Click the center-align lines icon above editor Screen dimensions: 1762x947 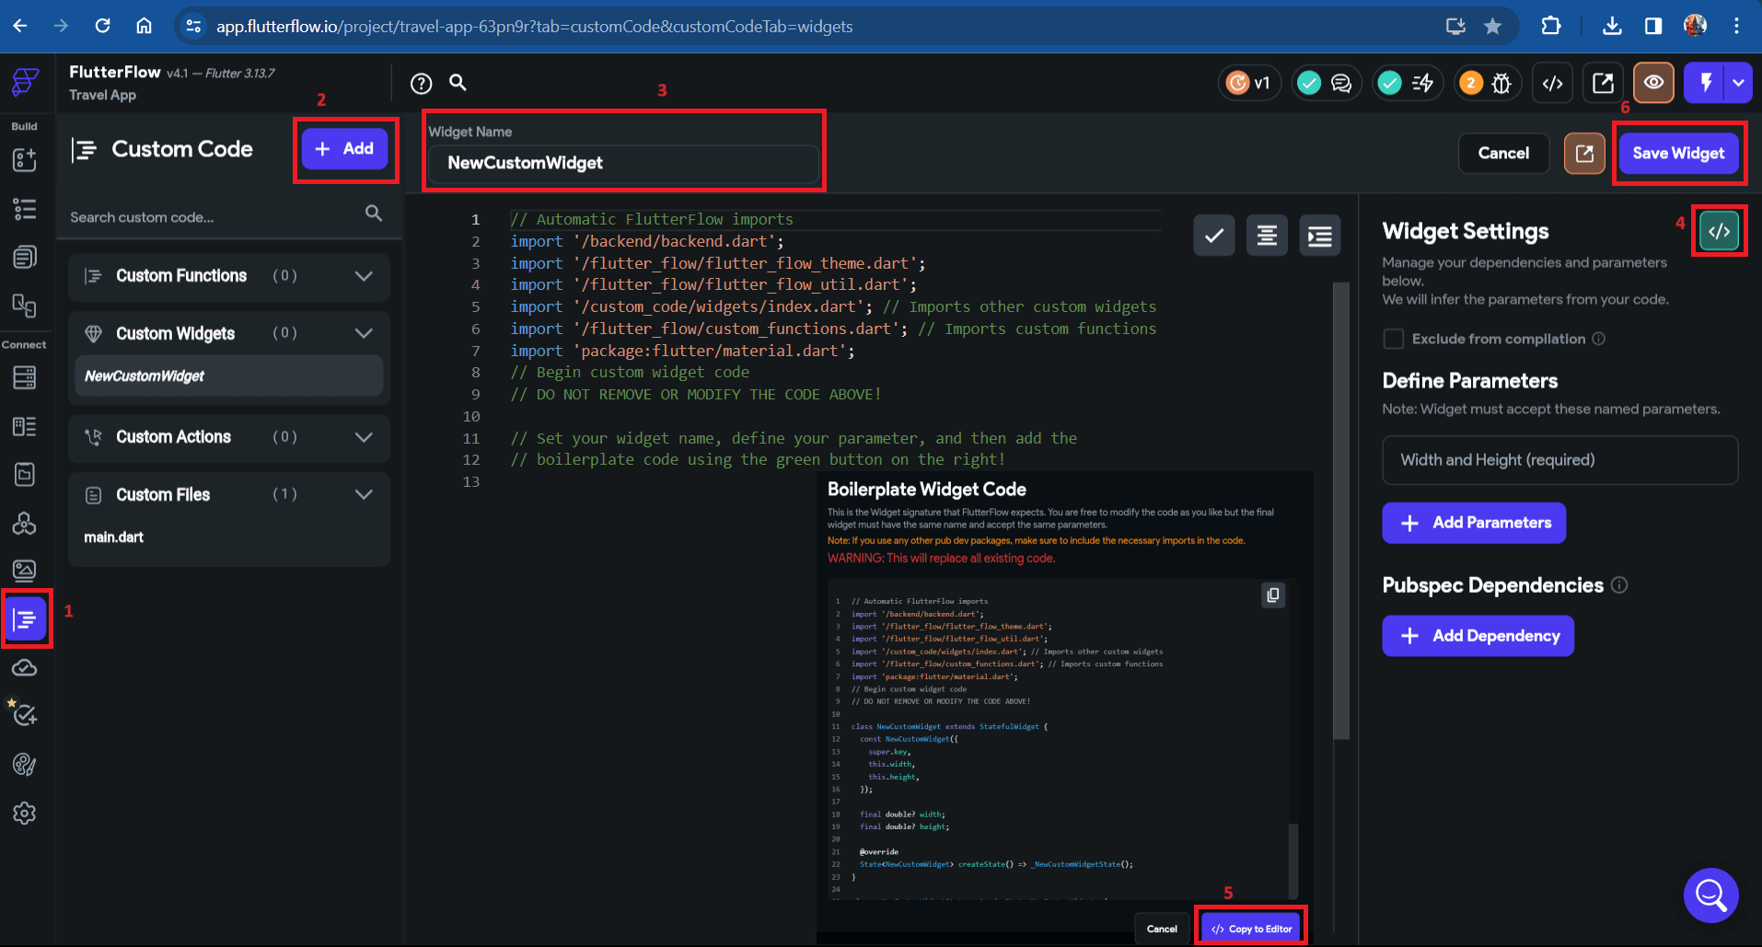[1267, 236]
